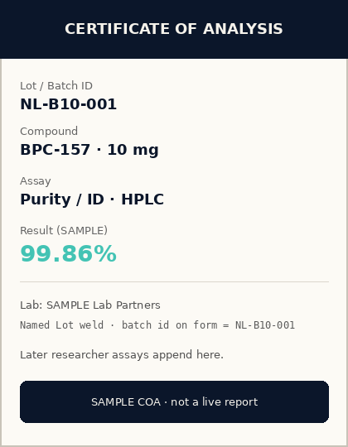Click the SAMPLE COA not a live report button
Viewport: 348px width, 447px height.
tap(174, 401)
